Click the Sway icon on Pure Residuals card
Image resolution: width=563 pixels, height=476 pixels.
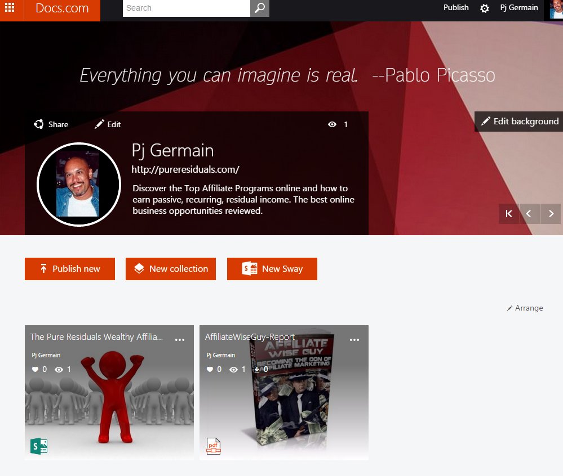(39, 447)
